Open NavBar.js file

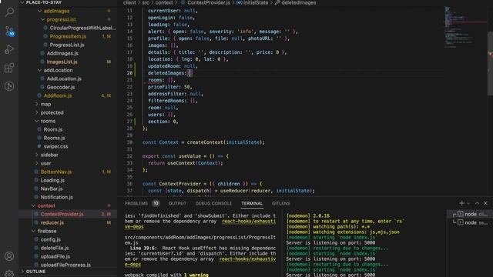[52, 189]
